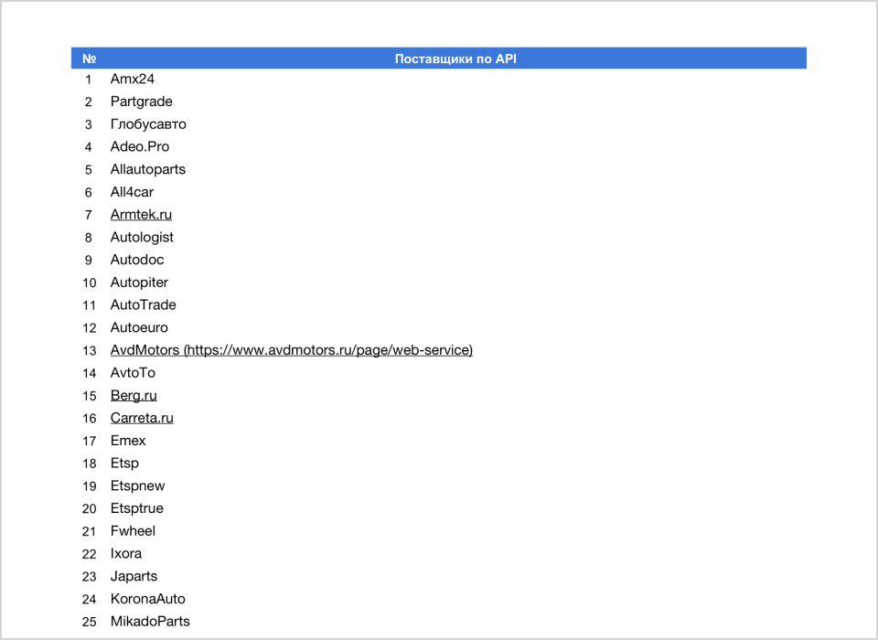Click row number 25
This screenshot has height=640, width=878.
[90, 622]
